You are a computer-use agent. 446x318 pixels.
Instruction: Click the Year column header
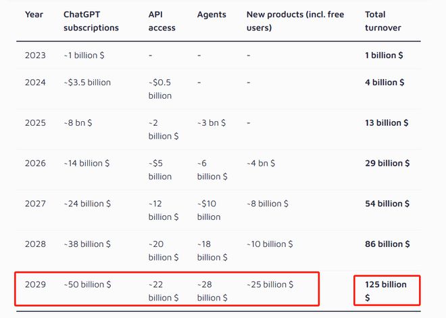tap(34, 14)
